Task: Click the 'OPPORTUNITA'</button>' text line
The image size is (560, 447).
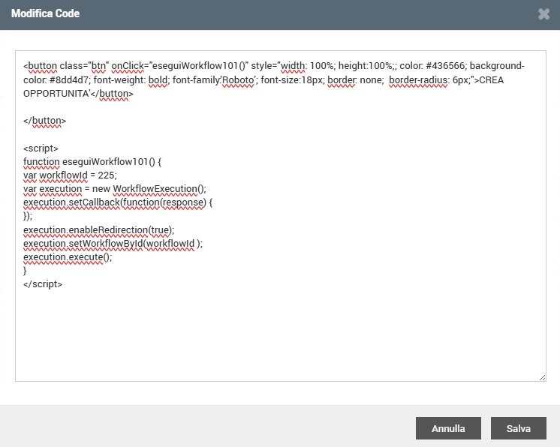Action: click(78, 94)
